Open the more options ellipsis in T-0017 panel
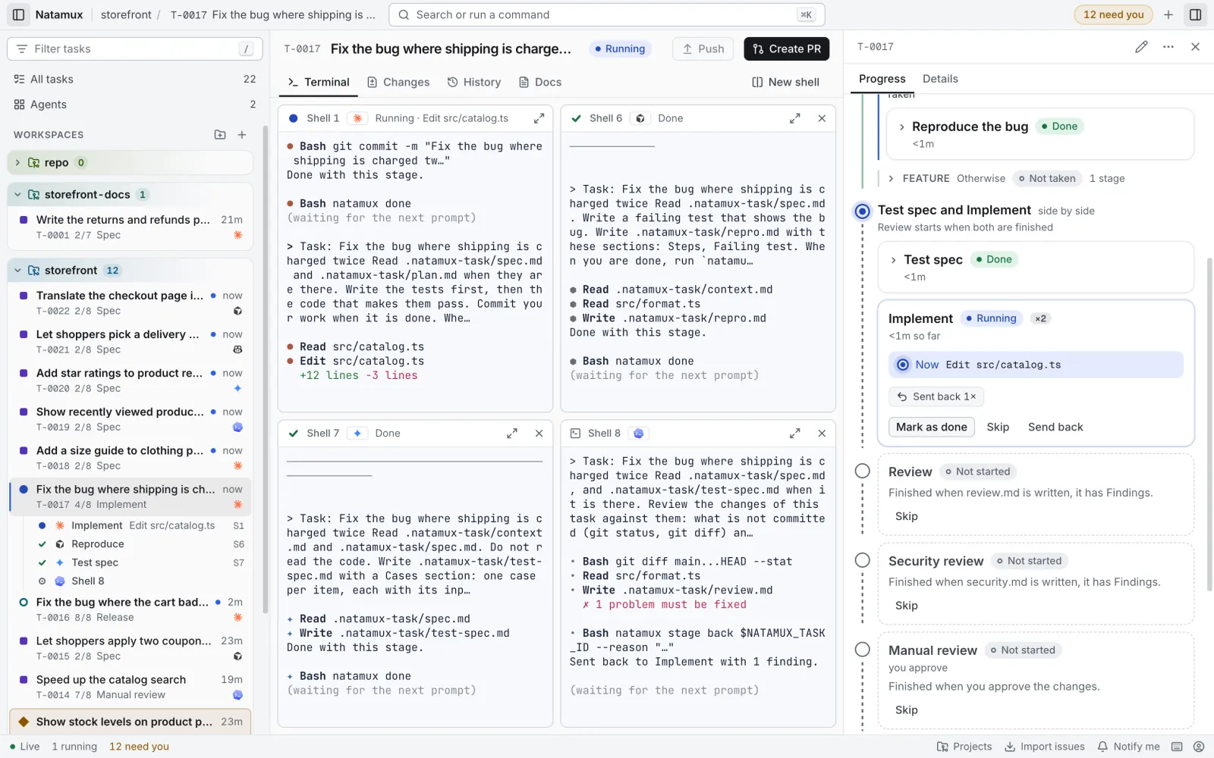 tap(1168, 47)
